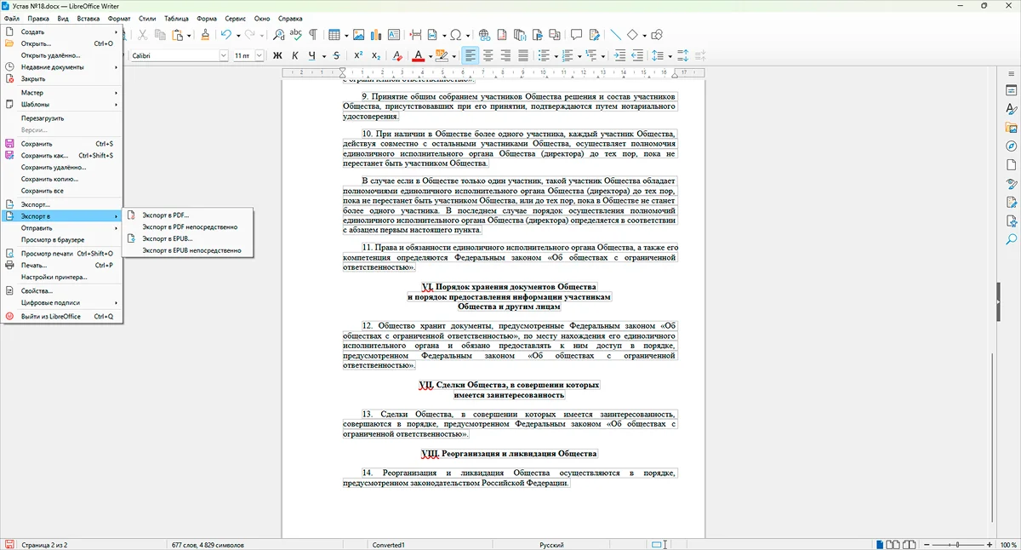Select Экспорт в PDF... from the submenu
This screenshot has height=550, width=1021.
(x=188, y=215)
